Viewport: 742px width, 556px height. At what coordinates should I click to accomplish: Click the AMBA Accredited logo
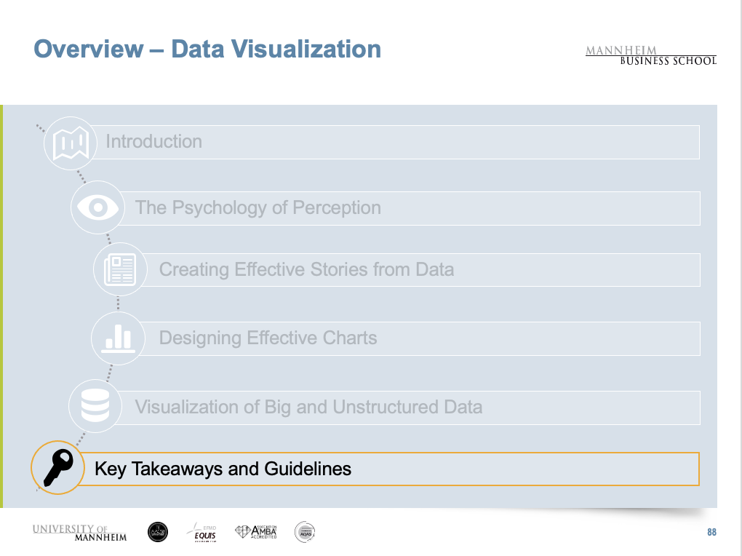[x=256, y=532]
